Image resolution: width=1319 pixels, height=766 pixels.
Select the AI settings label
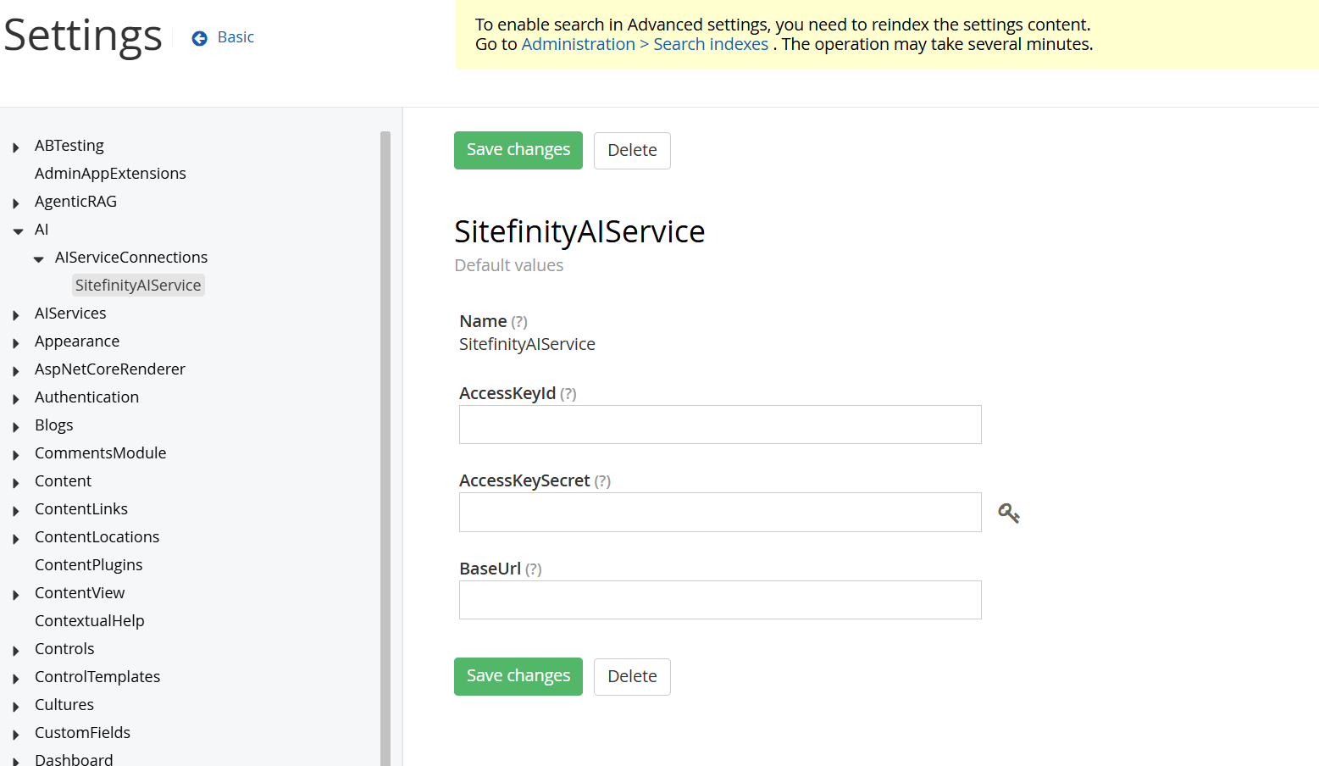tap(42, 230)
